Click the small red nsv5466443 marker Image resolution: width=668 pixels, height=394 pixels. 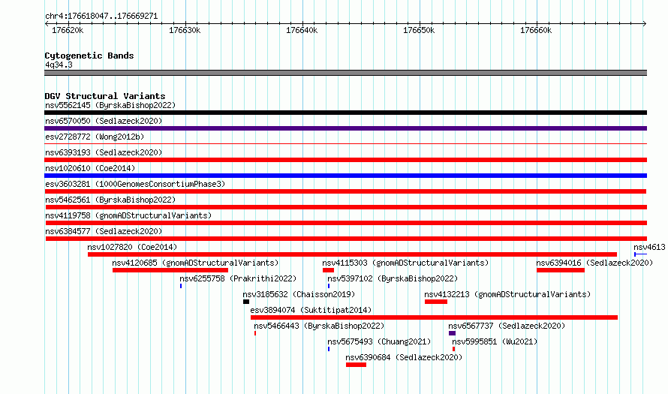point(255,333)
